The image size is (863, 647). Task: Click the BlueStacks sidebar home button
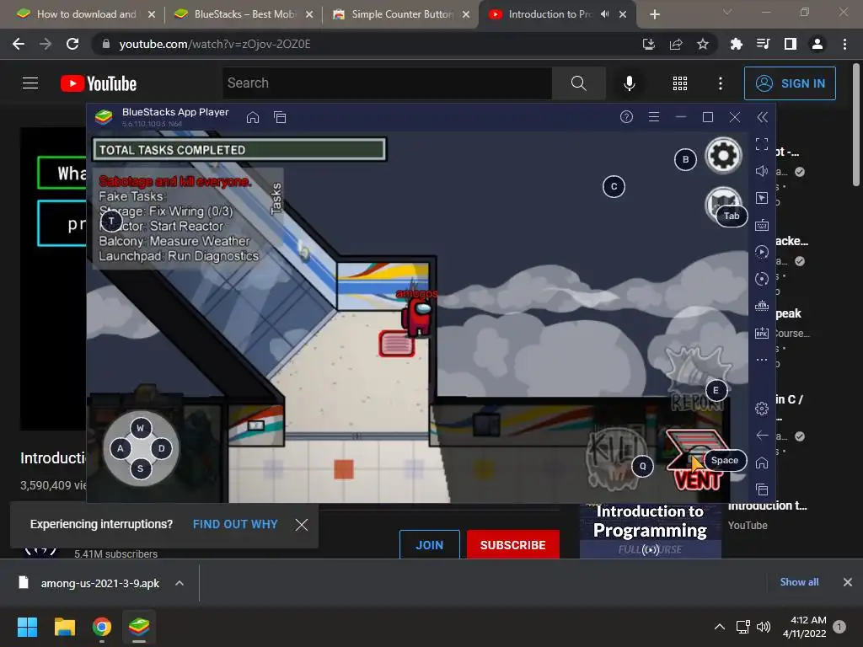[762, 463]
